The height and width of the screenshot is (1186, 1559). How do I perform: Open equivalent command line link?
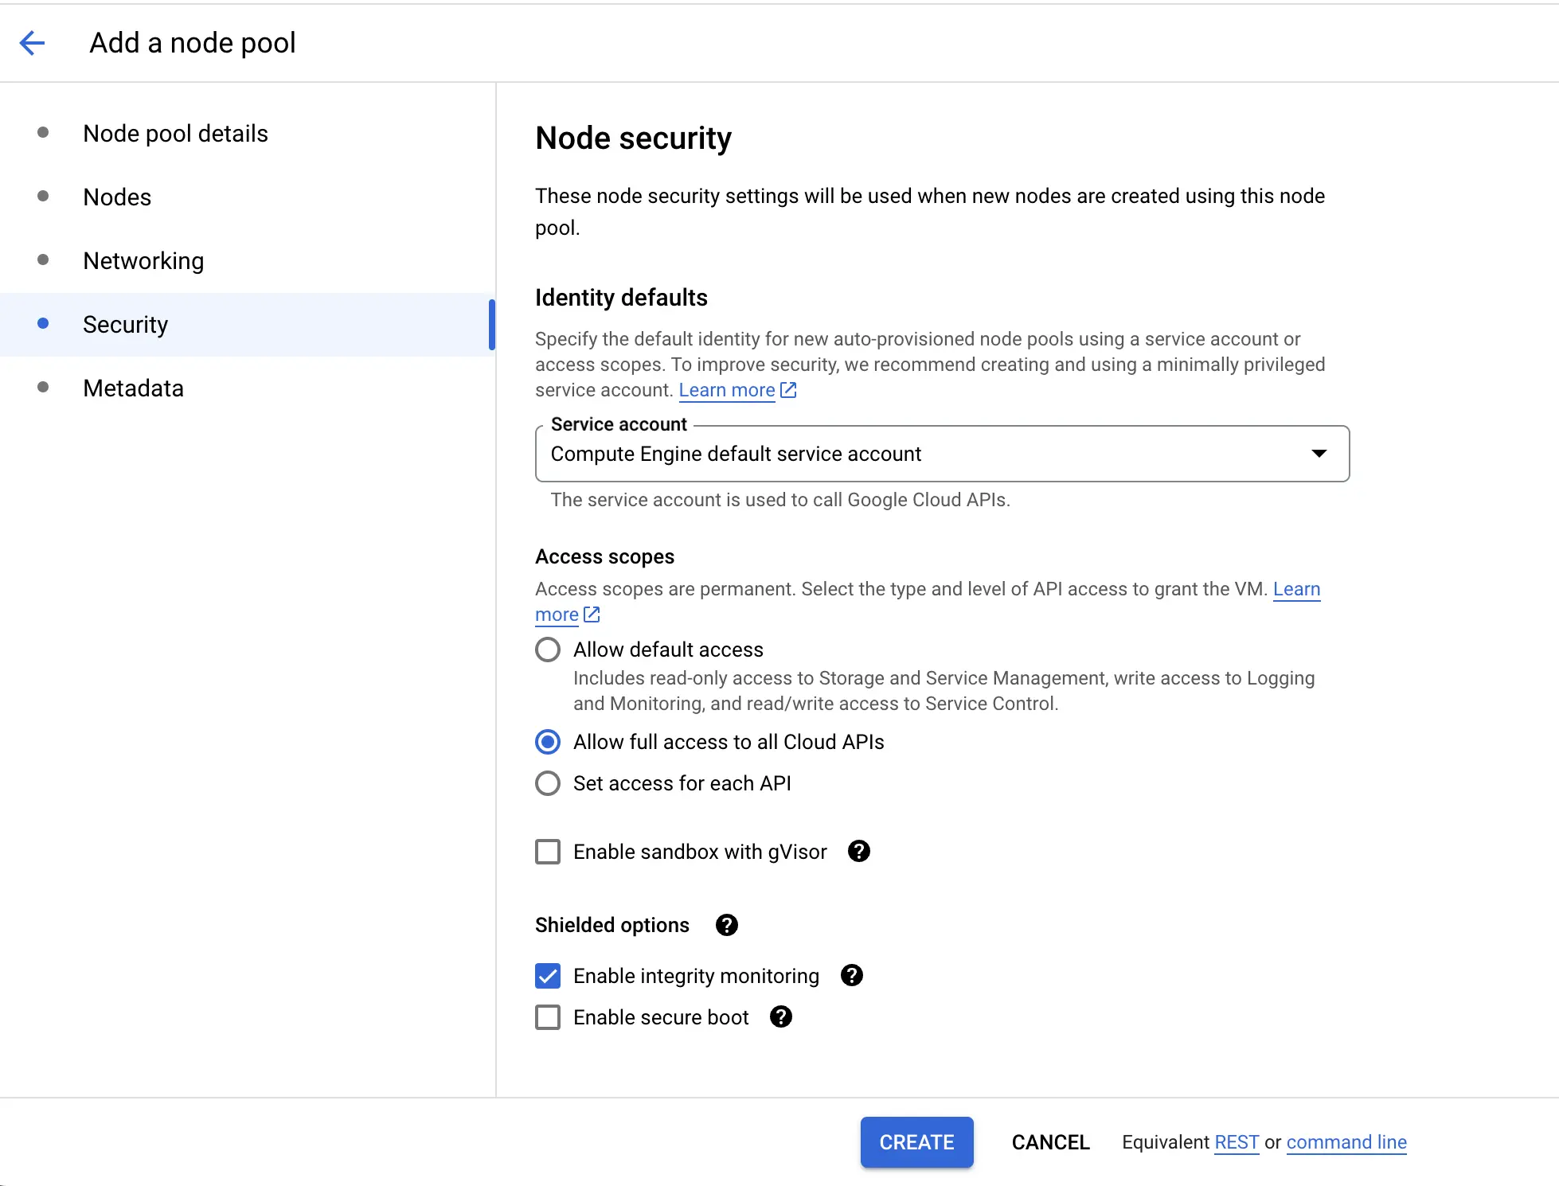pos(1346,1142)
